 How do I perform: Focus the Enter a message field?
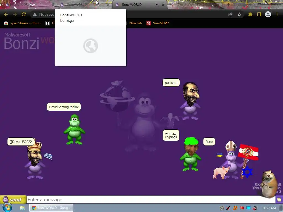(x=151, y=200)
